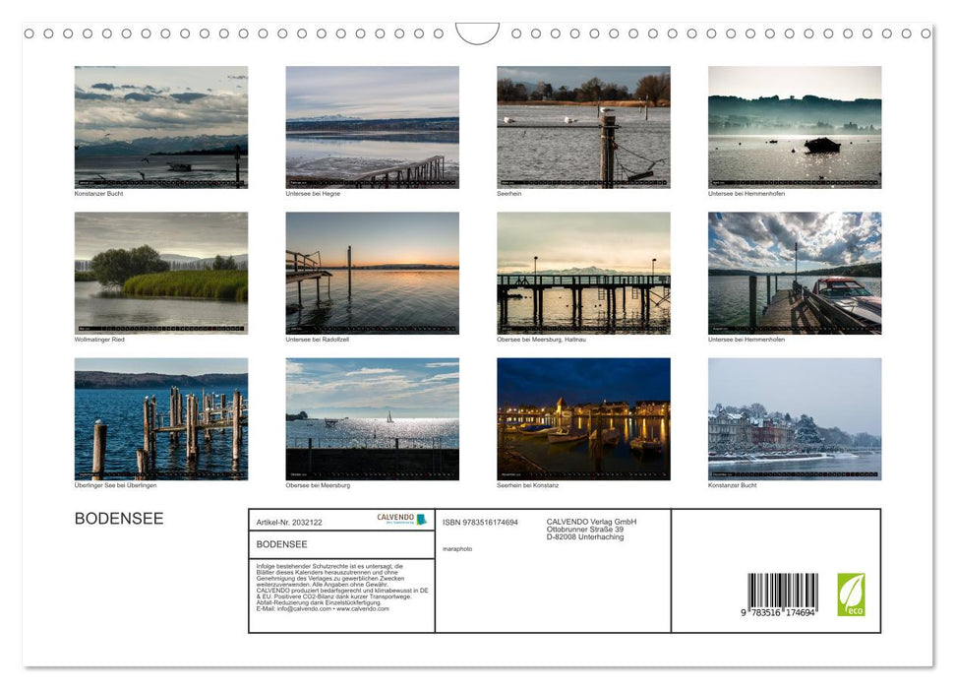This screenshot has width=955, height=689.
Task: Select the ISBN 9783516174694 text
Action: point(479,522)
